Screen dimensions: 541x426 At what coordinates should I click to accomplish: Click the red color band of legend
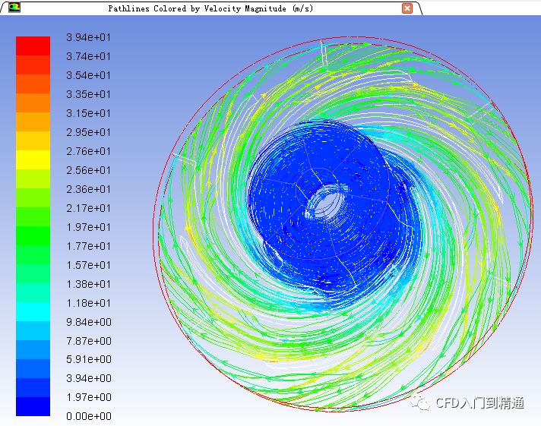point(33,46)
